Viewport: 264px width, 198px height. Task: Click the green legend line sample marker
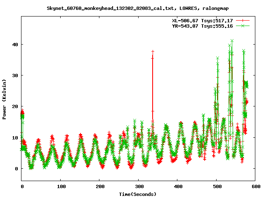[x=243, y=26]
